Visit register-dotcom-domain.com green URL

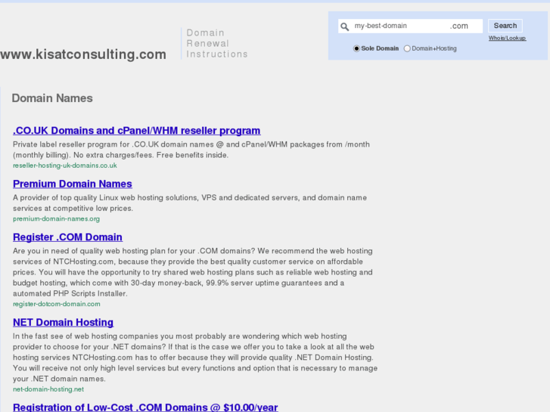(57, 304)
